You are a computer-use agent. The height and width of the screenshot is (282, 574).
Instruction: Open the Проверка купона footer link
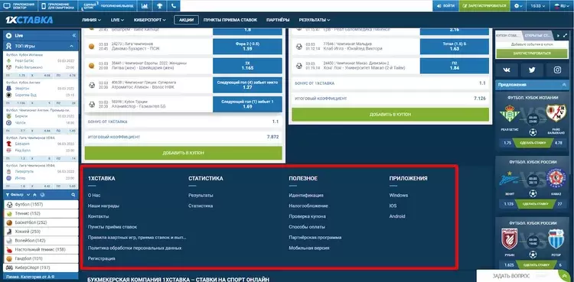(307, 216)
